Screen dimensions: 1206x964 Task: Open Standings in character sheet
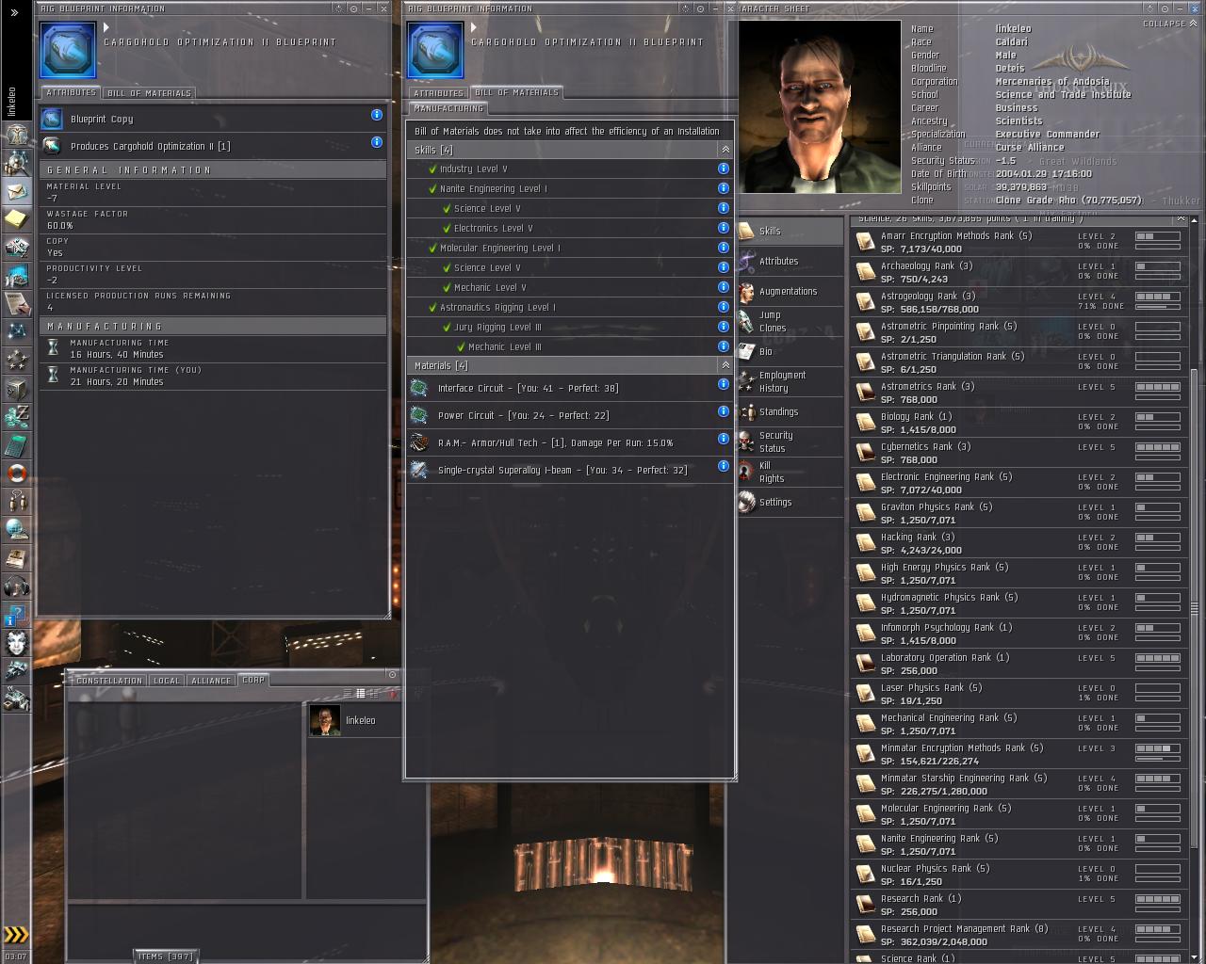790,412
